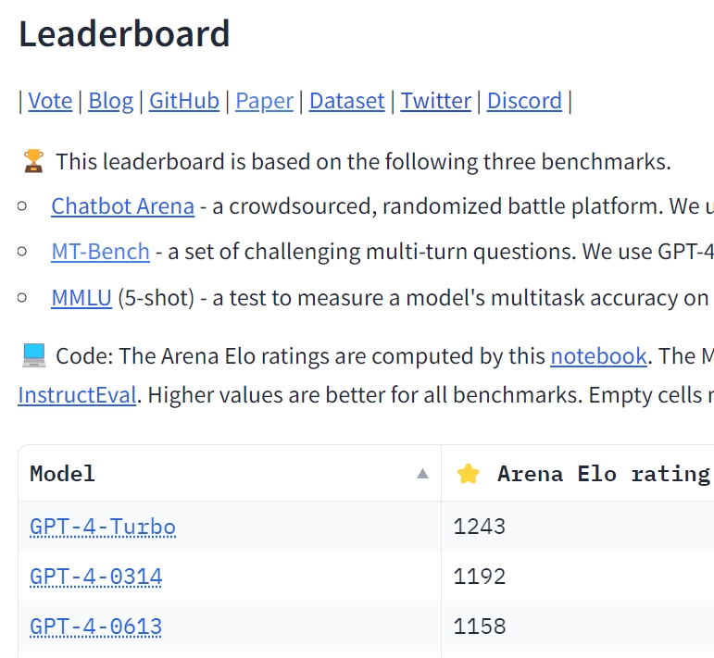Open the Twitter link

coord(436,101)
